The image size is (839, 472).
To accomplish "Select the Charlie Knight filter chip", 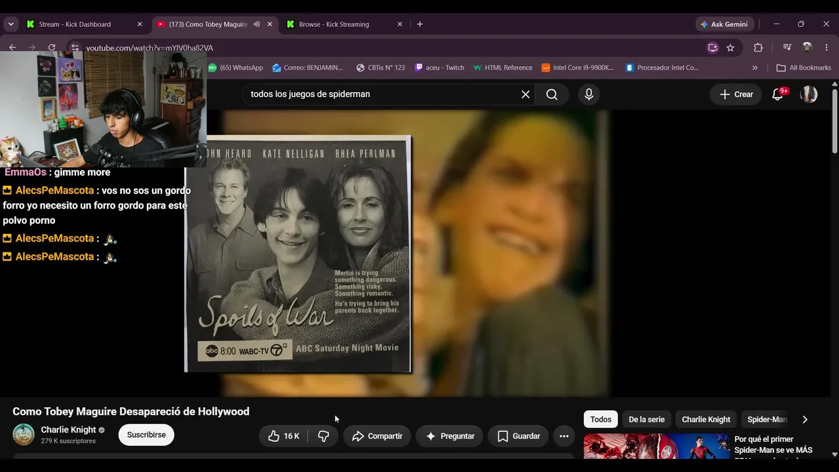I will click(x=706, y=420).
